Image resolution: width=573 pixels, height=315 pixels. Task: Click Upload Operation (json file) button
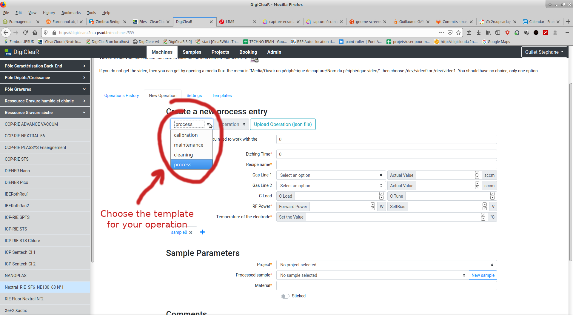(282, 124)
